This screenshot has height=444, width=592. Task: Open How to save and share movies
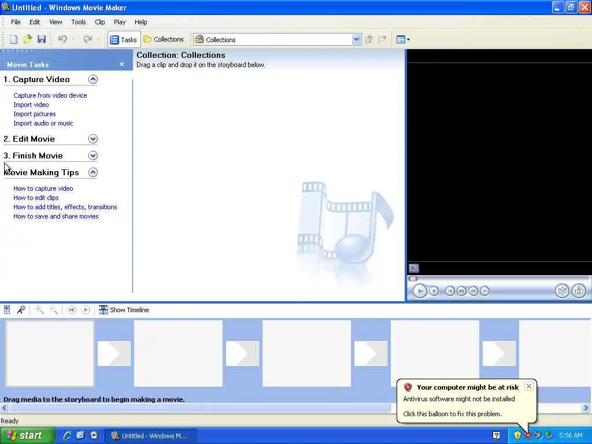(x=56, y=216)
